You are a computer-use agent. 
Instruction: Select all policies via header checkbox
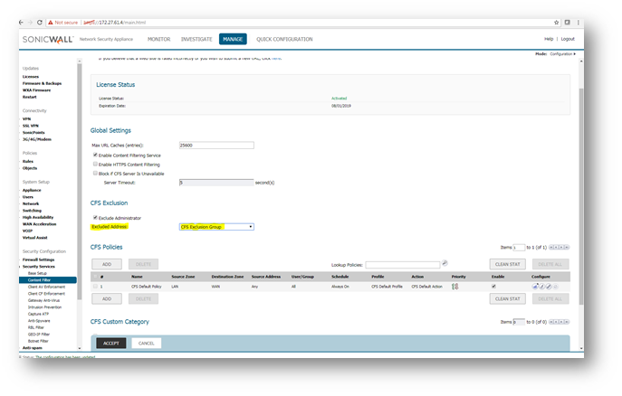[95, 277]
